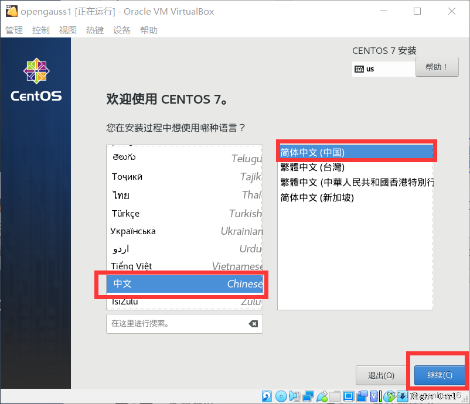Click the 继续(C) button
The height and width of the screenshot is (404, 470).
click(438, 375)
